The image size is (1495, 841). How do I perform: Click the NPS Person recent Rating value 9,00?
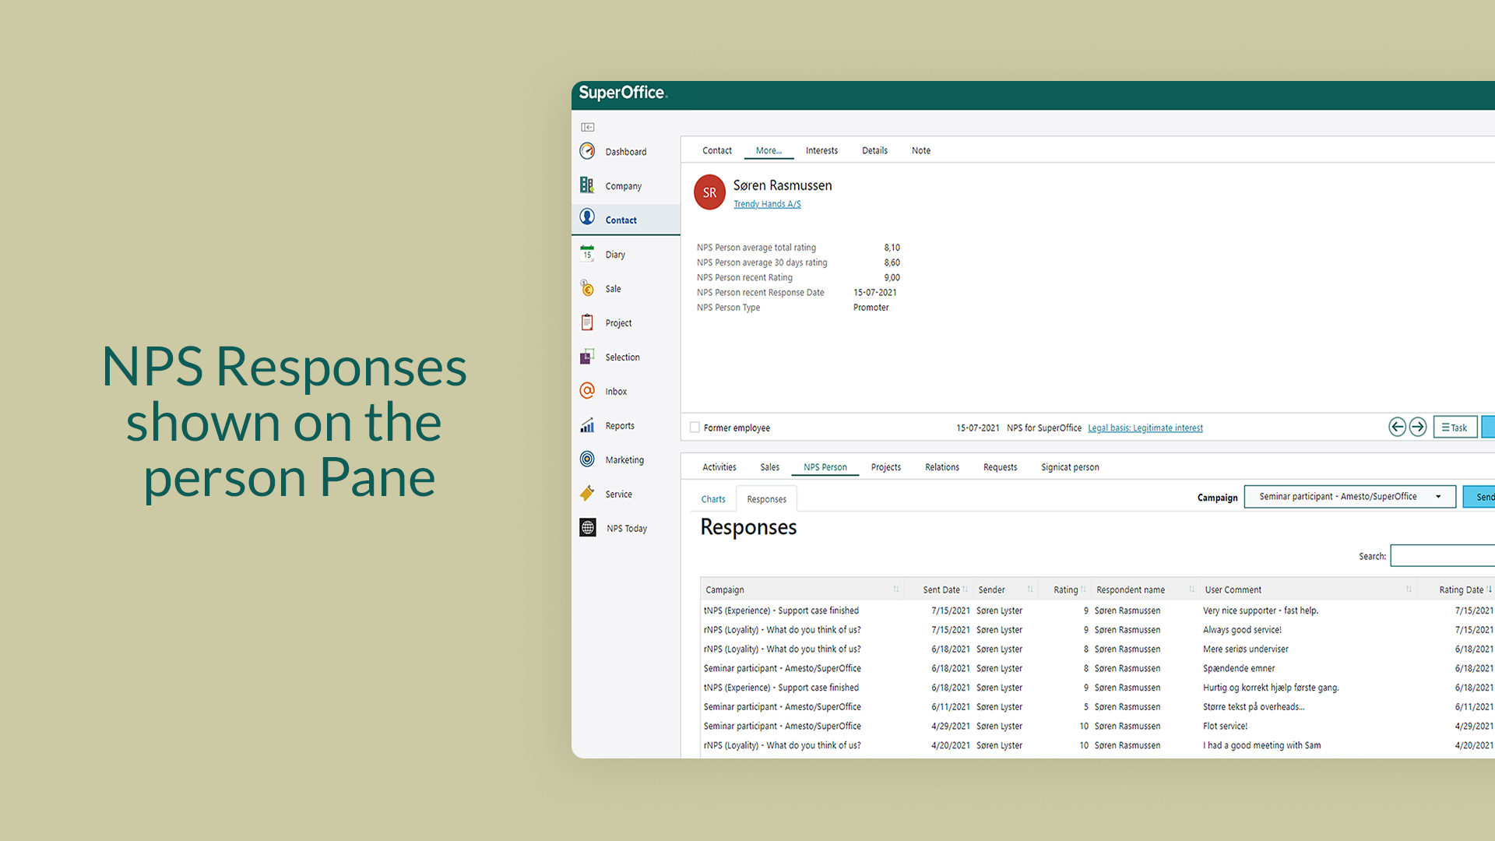tap(892, 277)
